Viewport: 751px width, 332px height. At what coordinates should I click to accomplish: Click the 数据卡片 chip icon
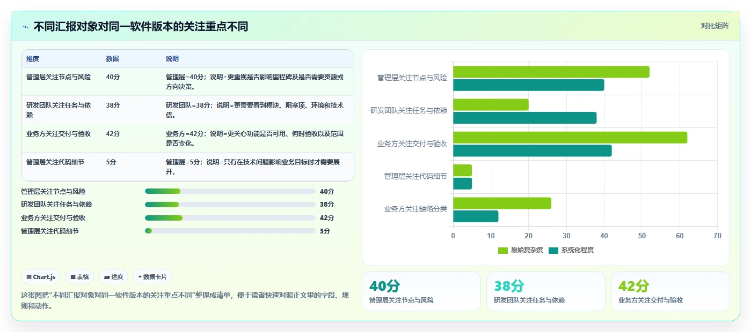[140, 277]
